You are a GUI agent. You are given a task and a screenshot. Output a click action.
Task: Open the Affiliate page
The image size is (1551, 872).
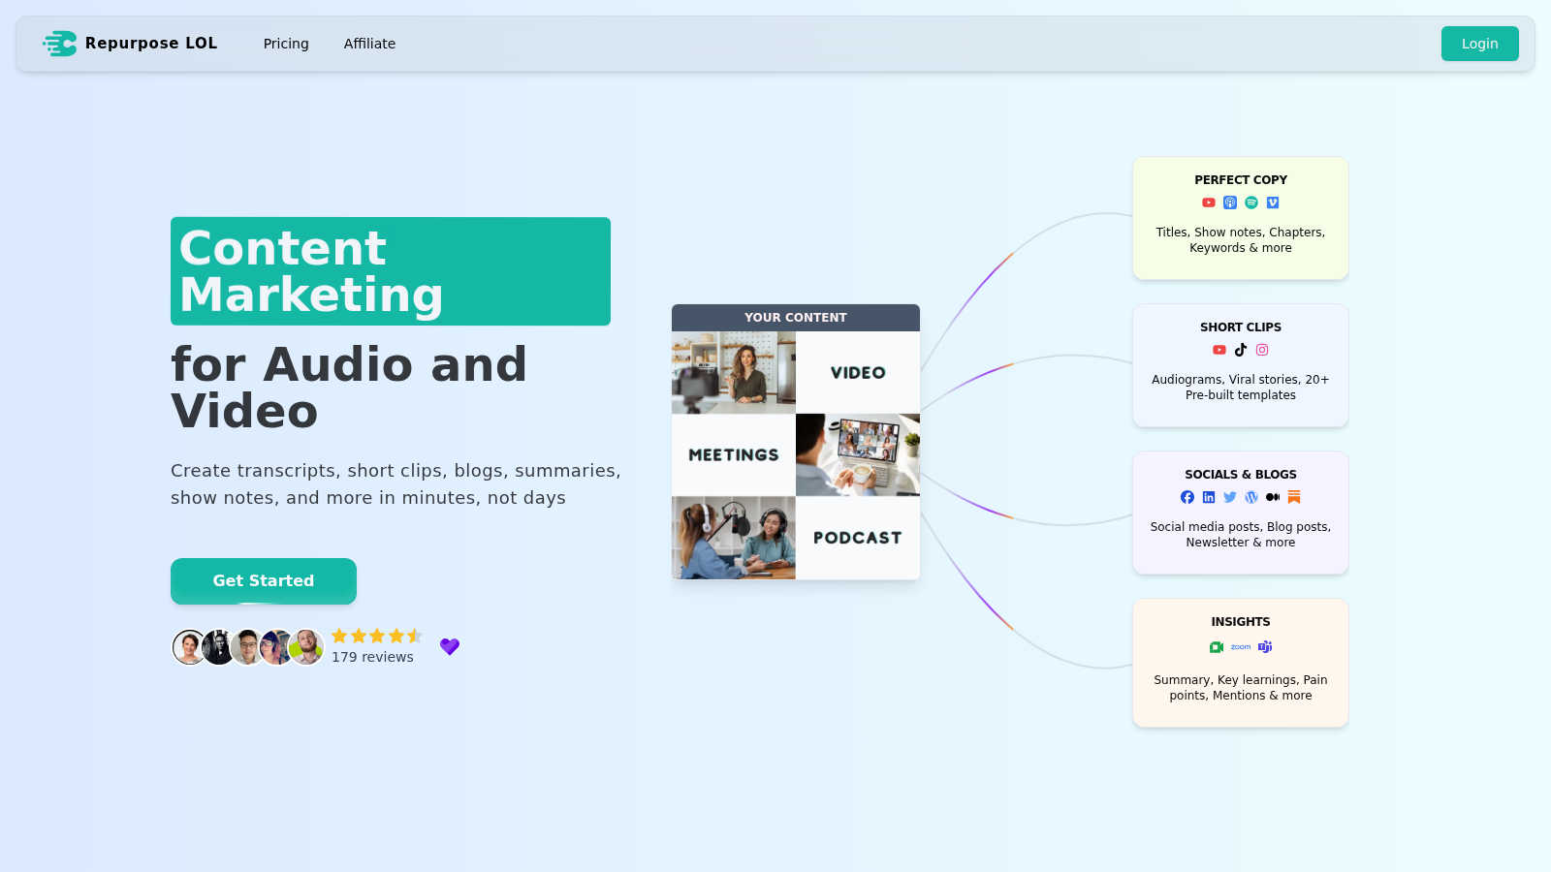pyautogui.click(x=369, y=44)
